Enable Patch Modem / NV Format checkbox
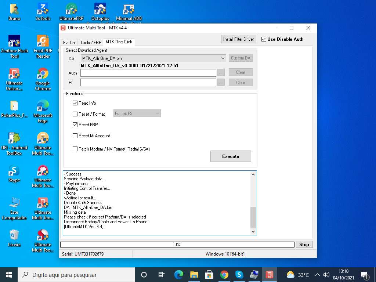Screen dimensions: 376x282 (x=75, y=149)
